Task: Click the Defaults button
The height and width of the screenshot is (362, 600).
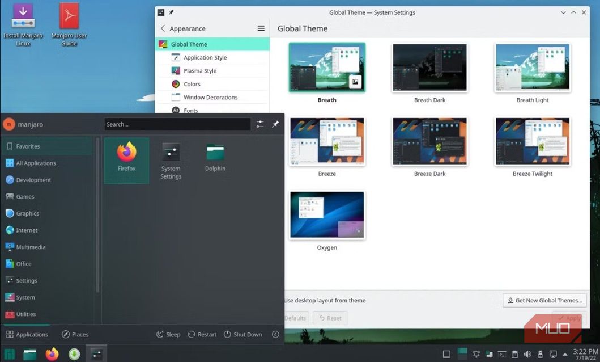Action: click(x=296, y=318)
